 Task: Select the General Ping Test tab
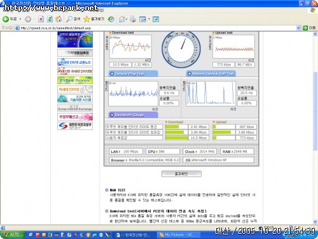click(x=133, y=74)
